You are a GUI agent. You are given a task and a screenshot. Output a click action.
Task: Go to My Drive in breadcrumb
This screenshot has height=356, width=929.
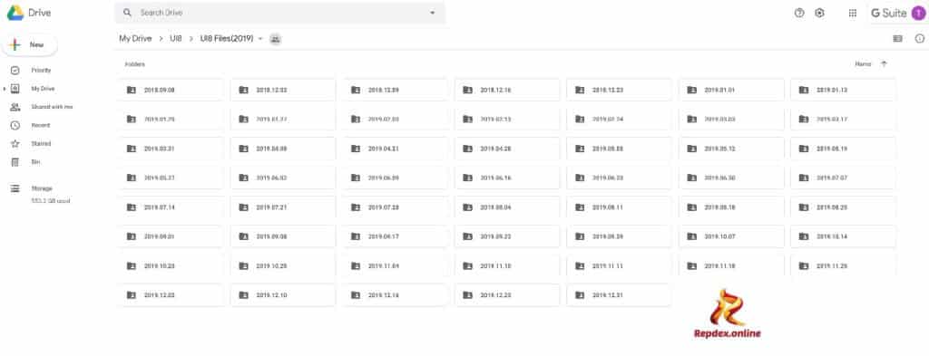(136, 38)
